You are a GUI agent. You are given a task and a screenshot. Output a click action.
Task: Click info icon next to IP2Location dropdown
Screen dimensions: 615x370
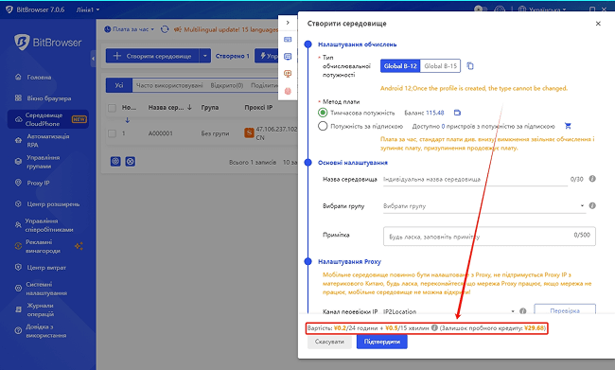pos(523,310)
